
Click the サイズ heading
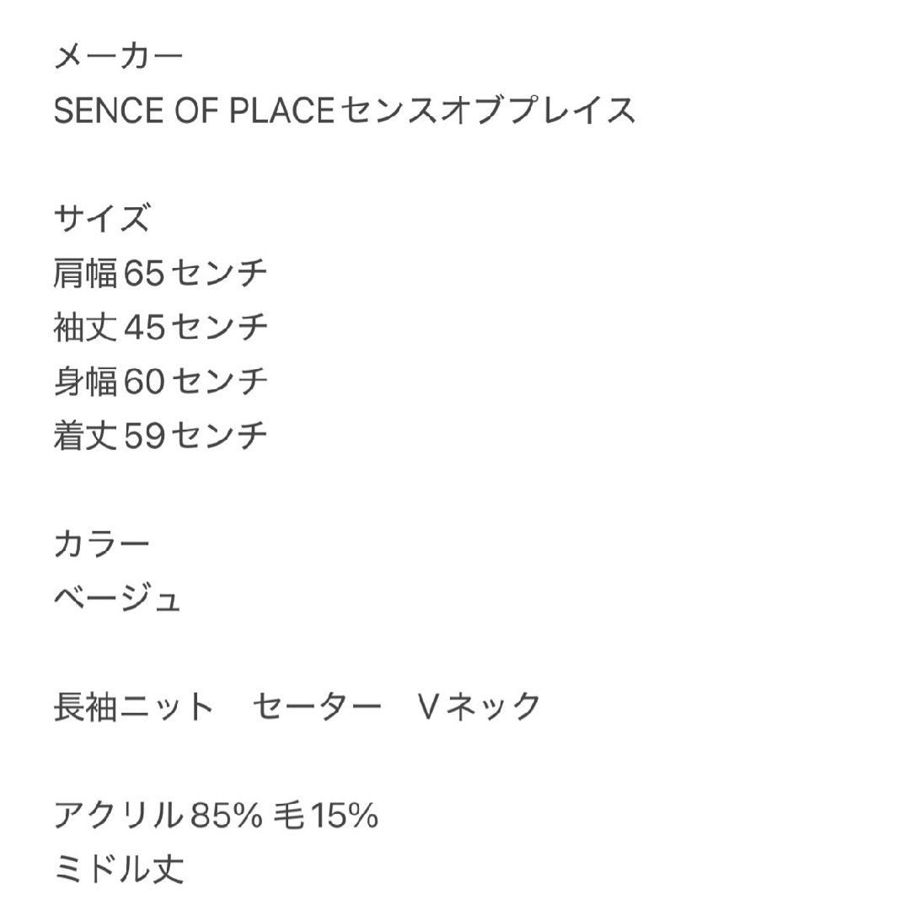coord(102,218)
